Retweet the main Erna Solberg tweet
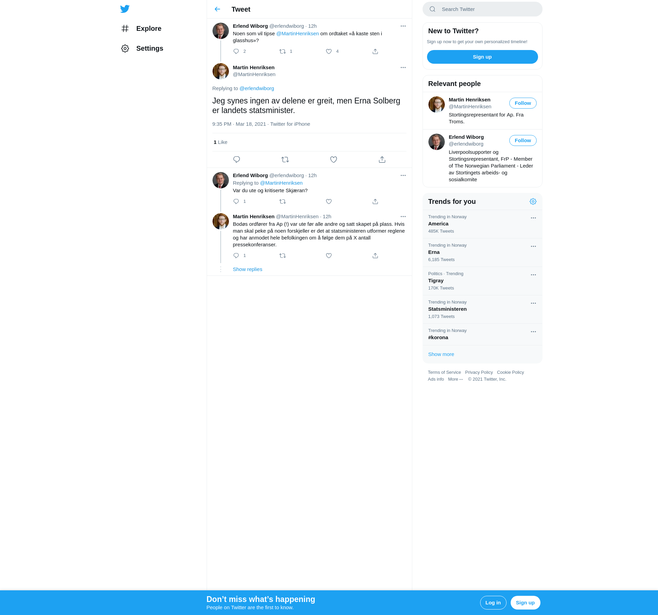 click(x=285, y=160)
